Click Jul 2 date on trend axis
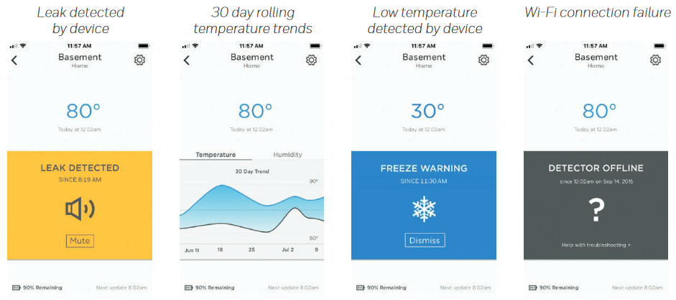The image size is (676, 300). tap(287, 250)
